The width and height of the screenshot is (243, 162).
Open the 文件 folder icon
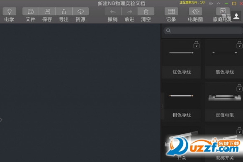point(31,12)
